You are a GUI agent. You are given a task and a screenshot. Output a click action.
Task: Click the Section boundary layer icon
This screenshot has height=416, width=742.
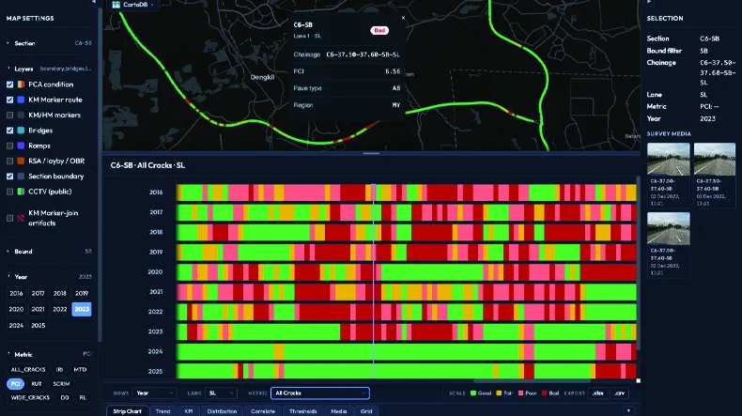21,176
